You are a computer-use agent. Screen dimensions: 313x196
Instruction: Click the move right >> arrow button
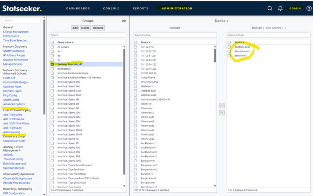(x=221, y=105)
